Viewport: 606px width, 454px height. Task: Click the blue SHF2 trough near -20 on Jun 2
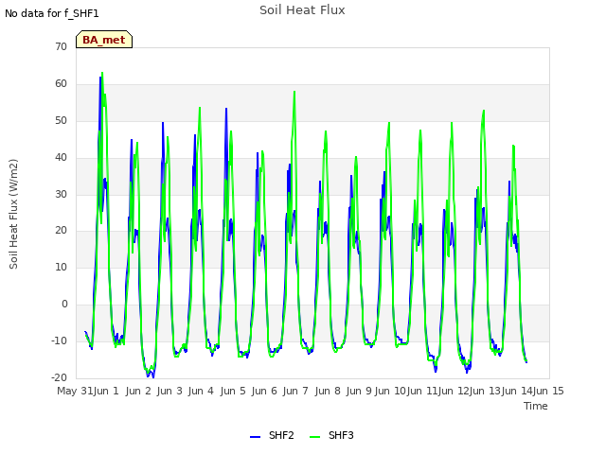coord(153,377)
